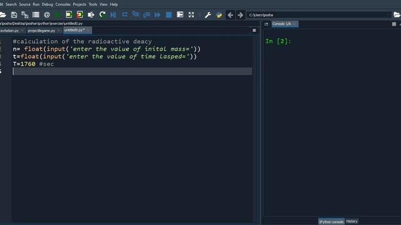The height and width of the screenshot is (225, 401).
Task: Stop the current command in console
Action: click(394, 24)
